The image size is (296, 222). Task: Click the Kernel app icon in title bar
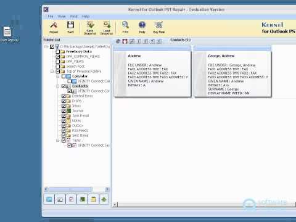pyautogui.click(x=46, y=9)
